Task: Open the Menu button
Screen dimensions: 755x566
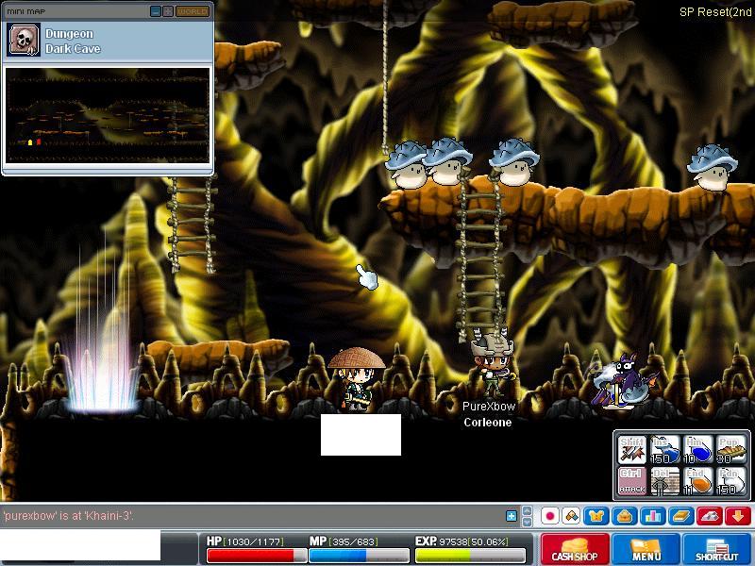Action: (646, 549)
